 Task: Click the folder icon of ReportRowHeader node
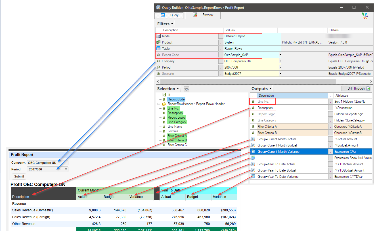point(164,104)
